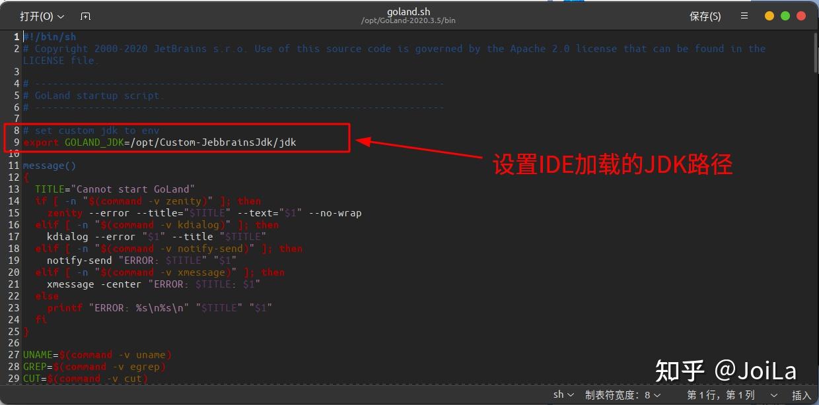
Task: Click the goland.sh window title
Action: point(408,11)
